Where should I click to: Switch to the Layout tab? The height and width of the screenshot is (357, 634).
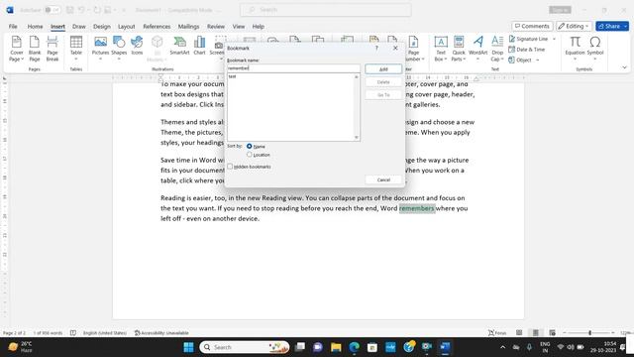126,27
